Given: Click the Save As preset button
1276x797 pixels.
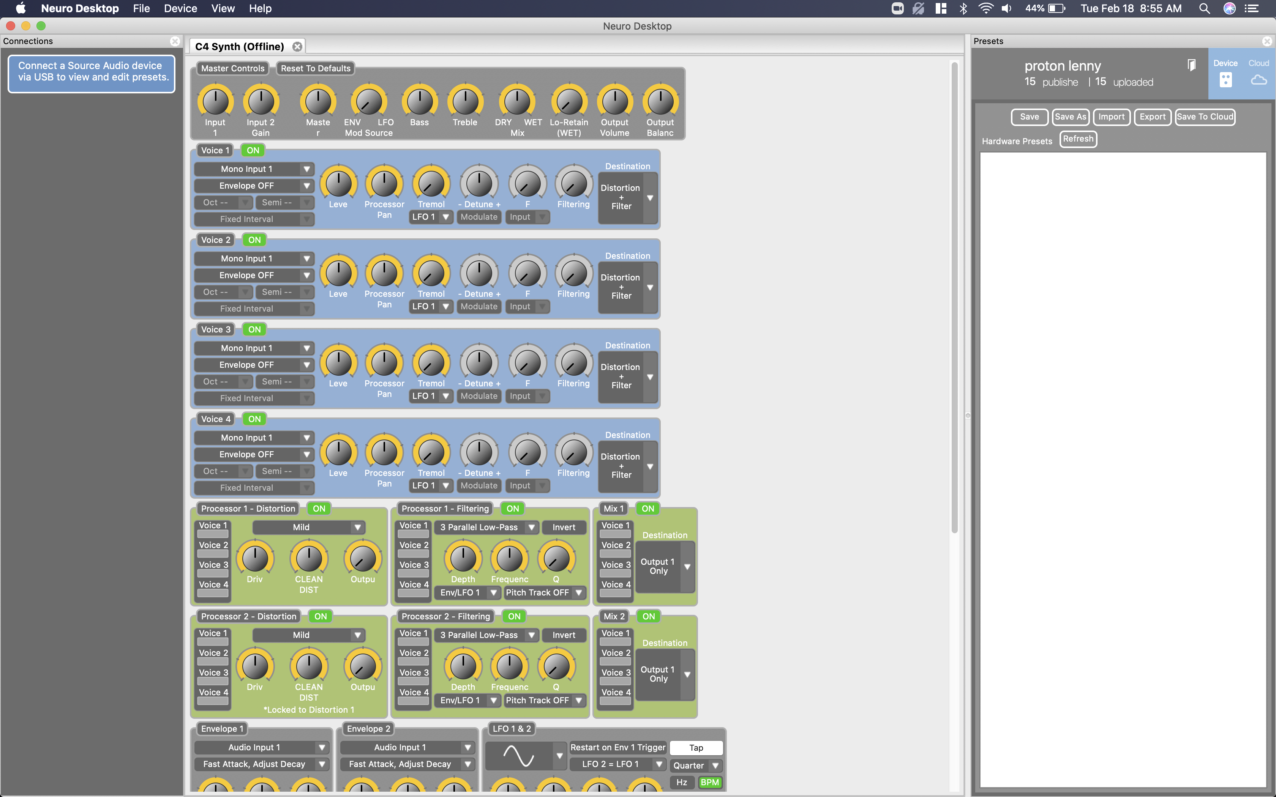Looking at the screenshot, I should click(1071, 117).
